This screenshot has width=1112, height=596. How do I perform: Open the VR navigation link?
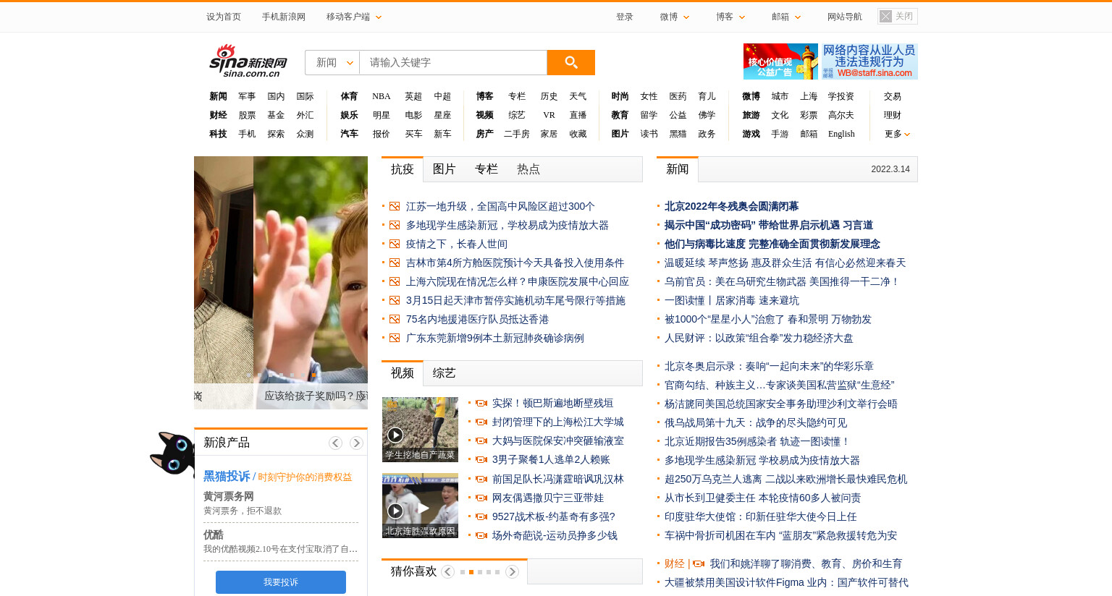[x=549, y=115]
